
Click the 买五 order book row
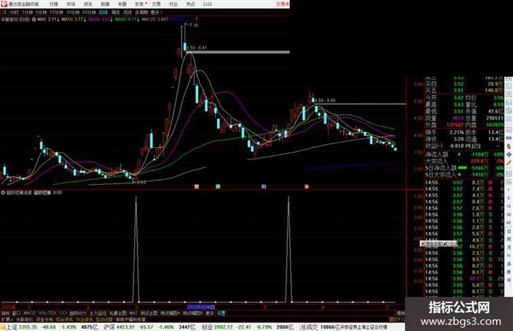[465, 90]
